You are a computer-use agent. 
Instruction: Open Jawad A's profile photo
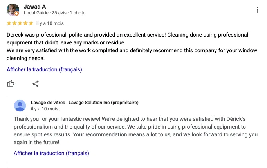pos(13,10)
